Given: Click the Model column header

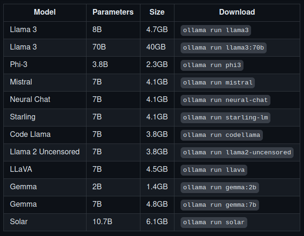Looking at the screenshot, I should (45, 12).
